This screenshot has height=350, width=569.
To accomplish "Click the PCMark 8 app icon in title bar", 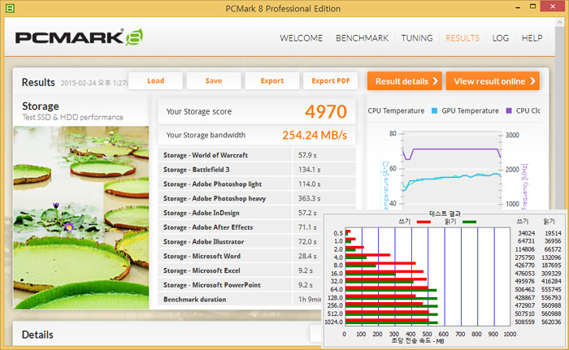I will pyautogui.click(x=10, y=8).
